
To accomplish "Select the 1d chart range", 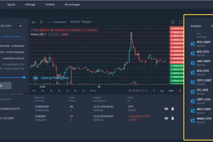I will [67, 90].
